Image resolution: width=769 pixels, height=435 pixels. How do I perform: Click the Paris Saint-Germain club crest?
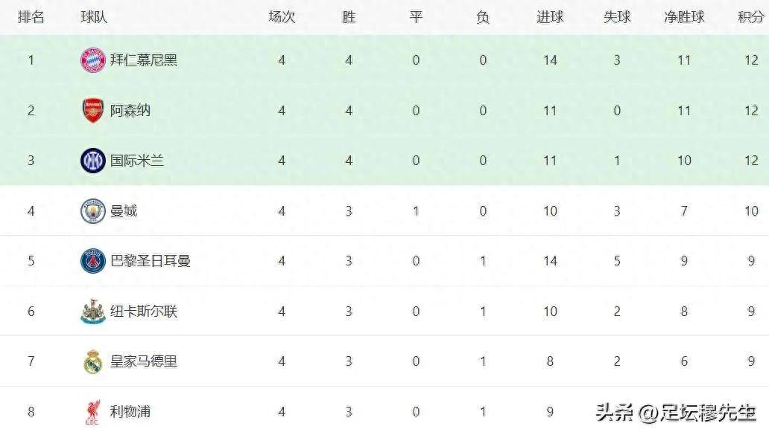(x=93, y=261)
